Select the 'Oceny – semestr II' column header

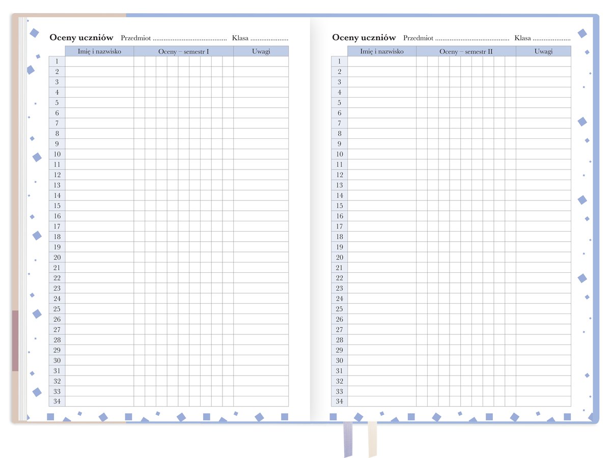pyautogui.click(x=466, y=51)
